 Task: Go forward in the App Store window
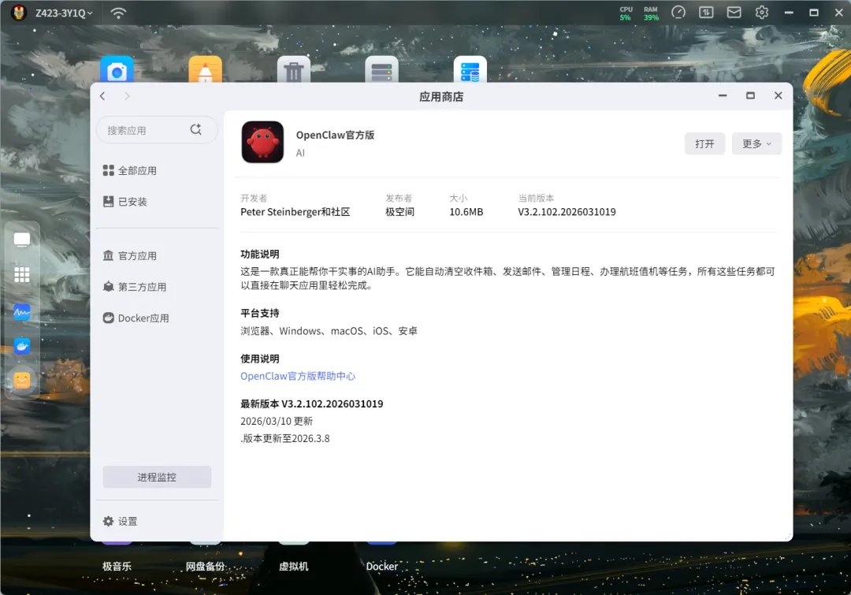(127, 96)
